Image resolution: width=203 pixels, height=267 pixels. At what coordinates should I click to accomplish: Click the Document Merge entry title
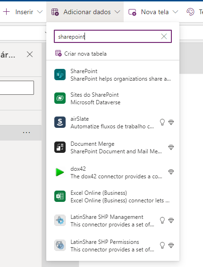pyautogui.click(x=93, y=144)
